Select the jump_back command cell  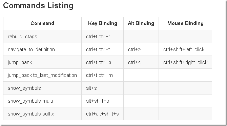[x=42, y=62]
